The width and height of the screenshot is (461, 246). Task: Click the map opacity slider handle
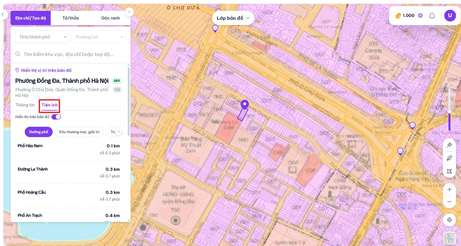point(449,111)
